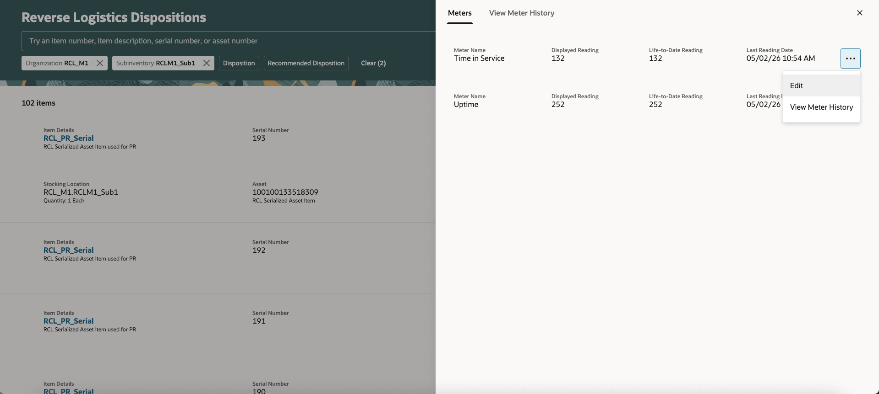
Task: Open the Disposition filter
Action: click(239, 63)
